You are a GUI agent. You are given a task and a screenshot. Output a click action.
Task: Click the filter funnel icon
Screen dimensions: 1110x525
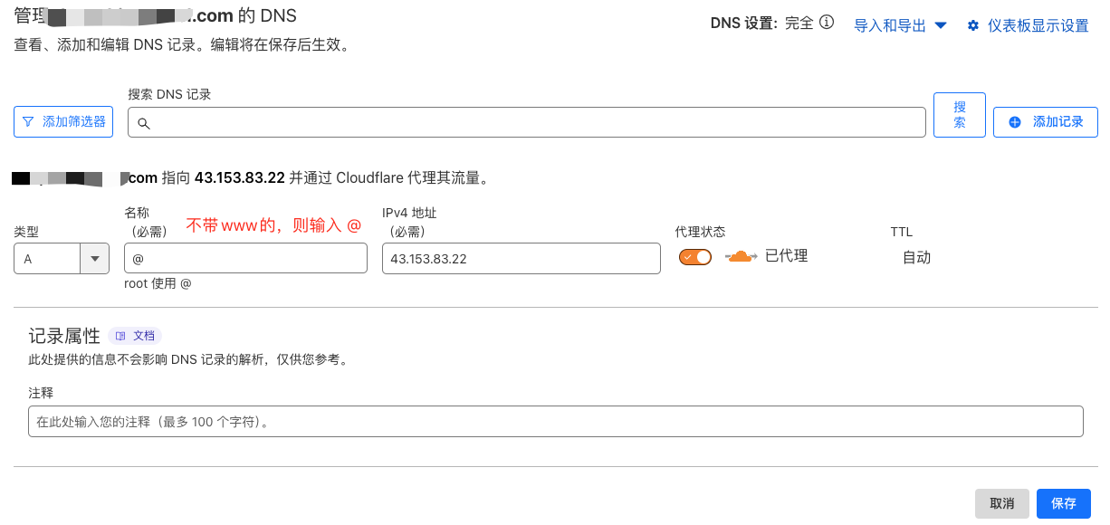click(28, 121)
